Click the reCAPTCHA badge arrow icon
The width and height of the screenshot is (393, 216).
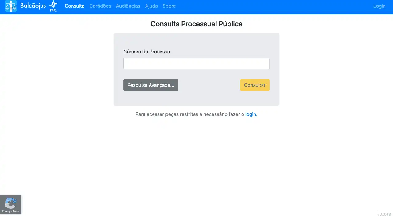pos(11,203)
